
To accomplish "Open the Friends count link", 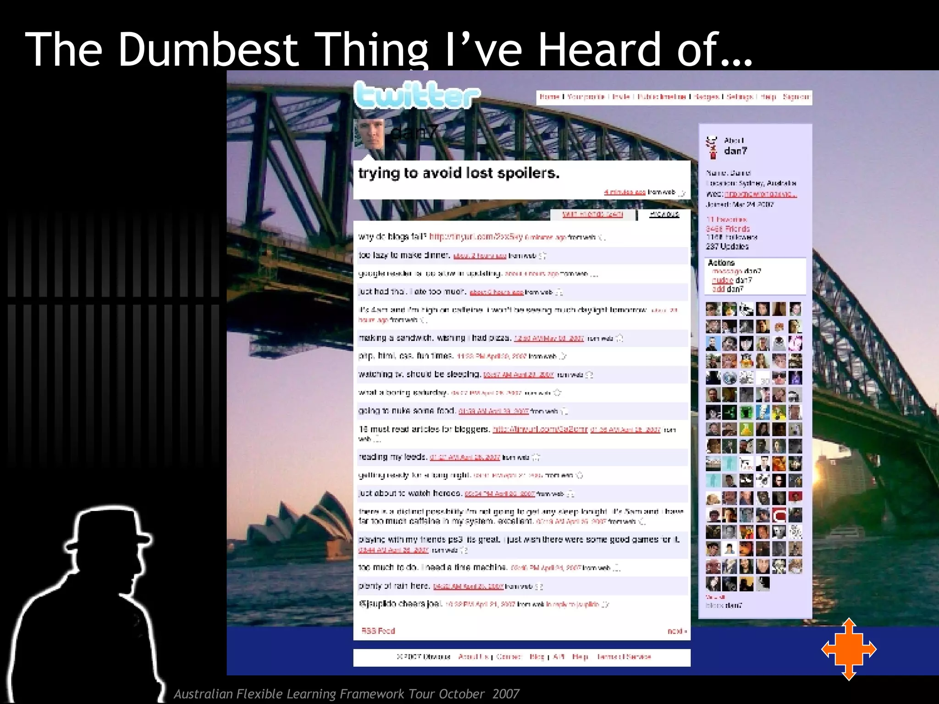I will (728, 229).
